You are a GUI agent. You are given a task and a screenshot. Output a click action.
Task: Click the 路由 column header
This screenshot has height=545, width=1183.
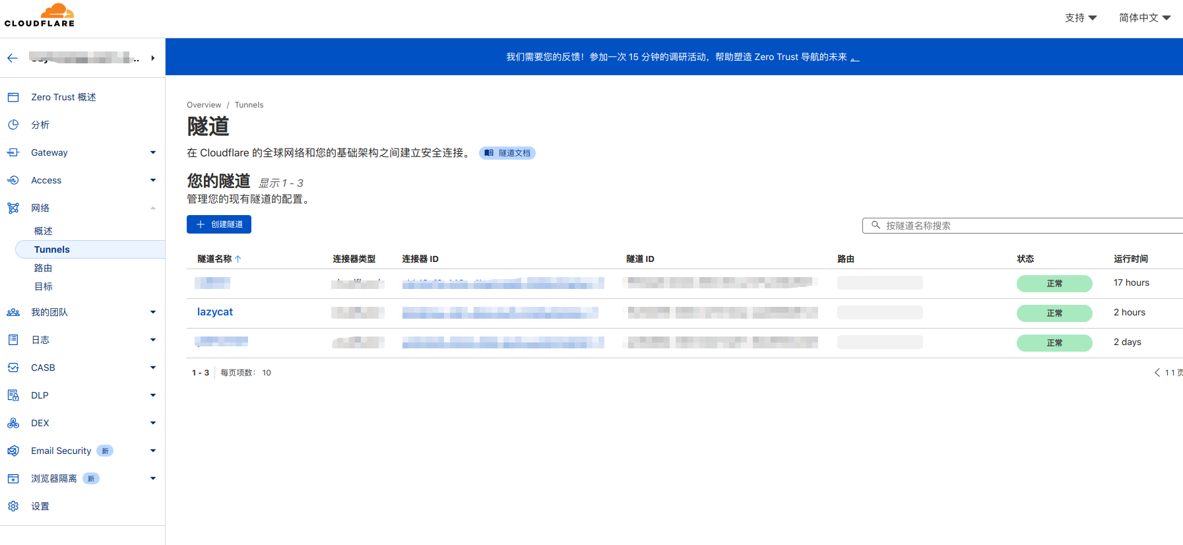(846, 259)
